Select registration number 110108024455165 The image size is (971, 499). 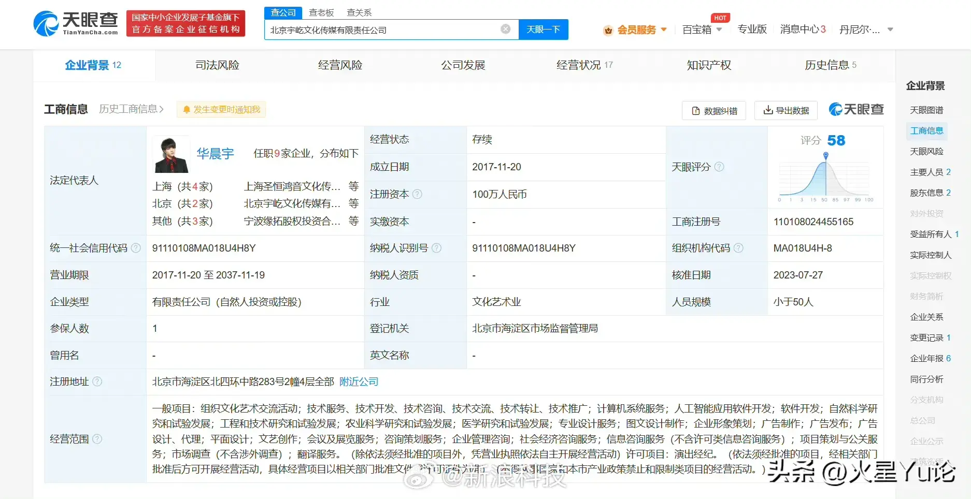pyautogui.click(x=813, y=222)
